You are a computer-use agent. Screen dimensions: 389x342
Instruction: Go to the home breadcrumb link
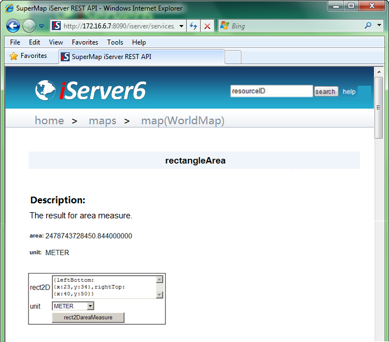[x=49, y=121]
